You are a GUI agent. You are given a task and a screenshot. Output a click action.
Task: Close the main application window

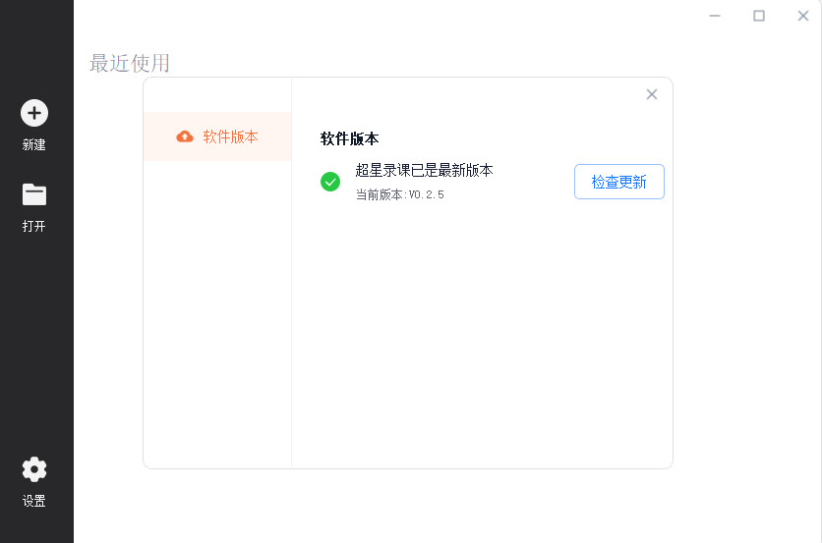click(x=802, y=16)
